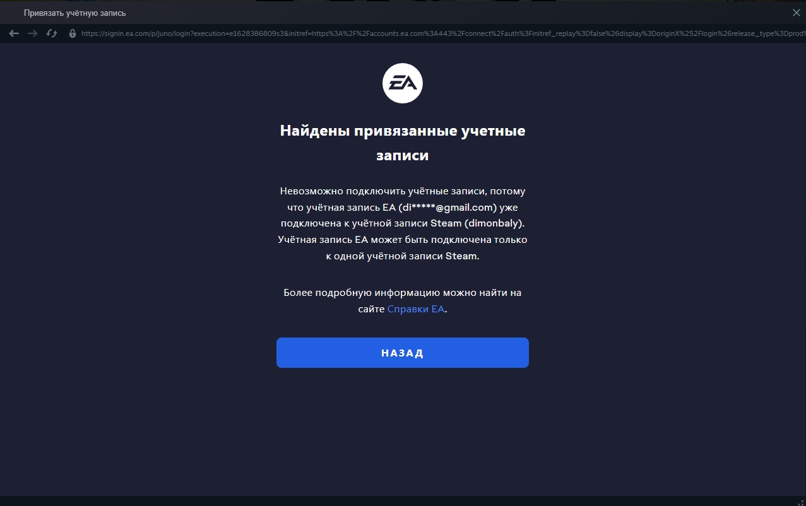The image size is (806, 506).
Task: Click the Steam username dimonbaly text
Action: point(494,223)
